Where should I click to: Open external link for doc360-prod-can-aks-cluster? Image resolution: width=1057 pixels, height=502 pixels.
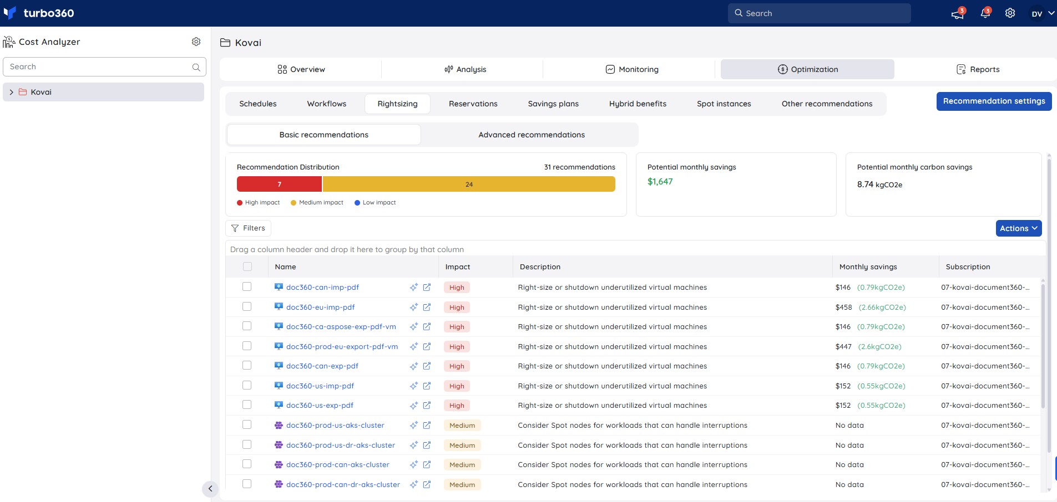coord(427,464)
